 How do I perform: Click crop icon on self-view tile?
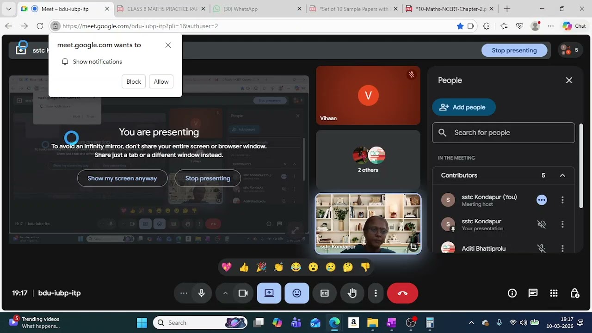[413, 247]
